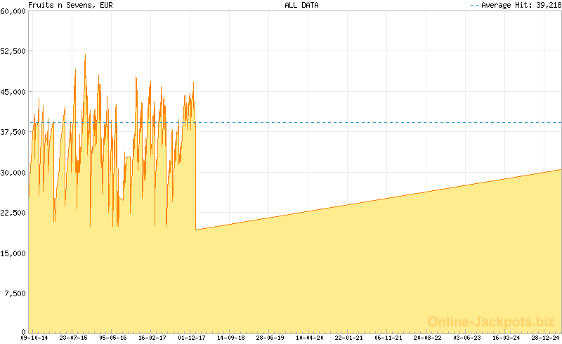Click the 7,500 y-axis label
562x344 pixels.
[15, 293]
